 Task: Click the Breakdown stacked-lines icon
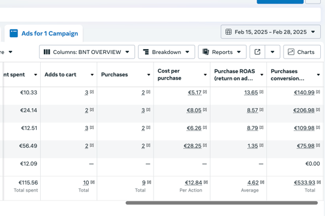tap(146, 52)
